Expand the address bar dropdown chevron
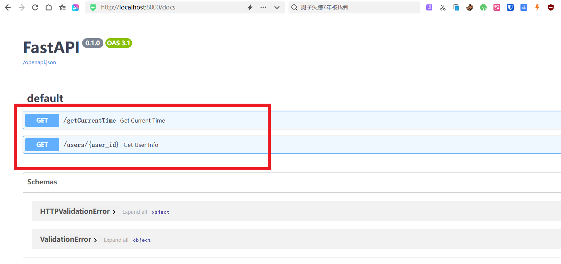561x264 pixels. pos(277,7)
